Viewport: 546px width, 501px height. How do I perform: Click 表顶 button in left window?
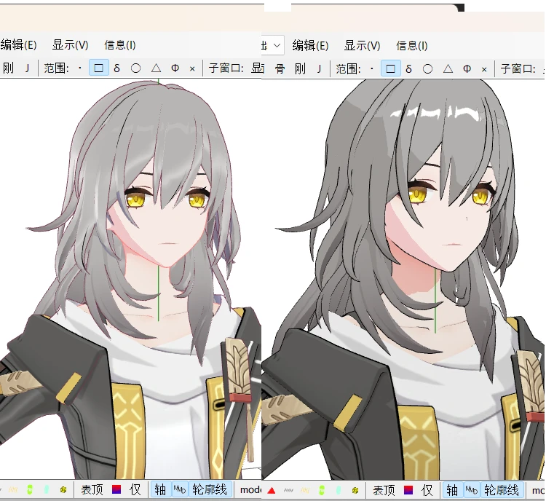(92, 490)
